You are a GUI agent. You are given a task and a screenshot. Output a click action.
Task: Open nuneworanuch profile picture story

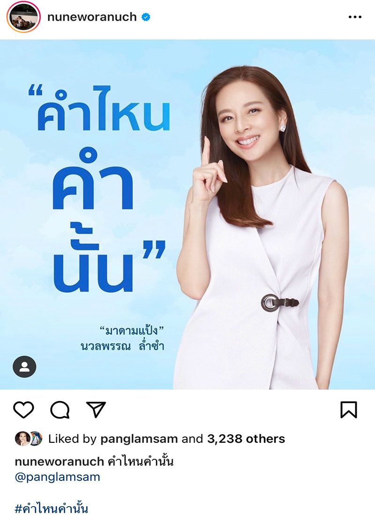23,17
